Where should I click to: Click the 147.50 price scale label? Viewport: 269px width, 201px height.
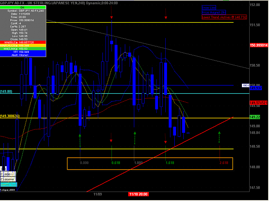point(255,188)
